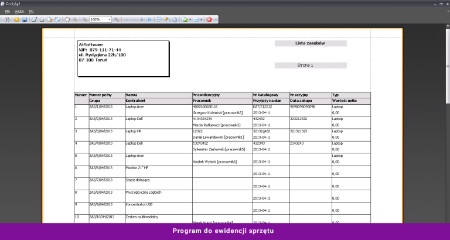Click the 'Stacja dokująca' cell
The image size is (450, 240).
pos(138,180)
